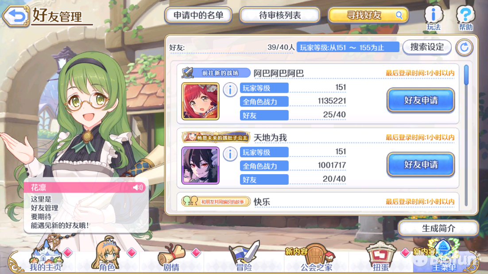View info icon for player 天地为我
This screenshot has width=488, height=274.
coord(230,154)
